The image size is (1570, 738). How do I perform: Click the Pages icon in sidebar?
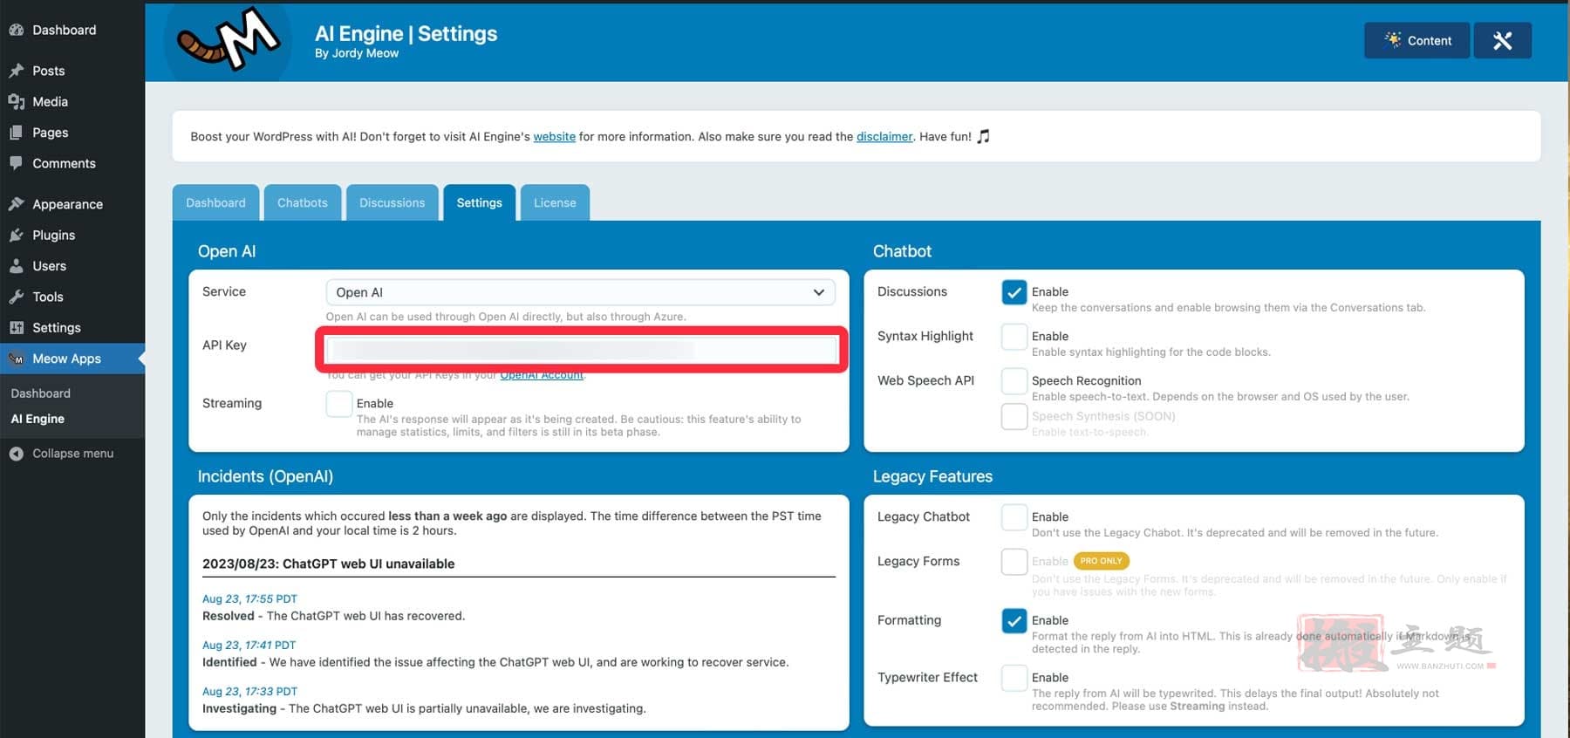click(16, 133)
